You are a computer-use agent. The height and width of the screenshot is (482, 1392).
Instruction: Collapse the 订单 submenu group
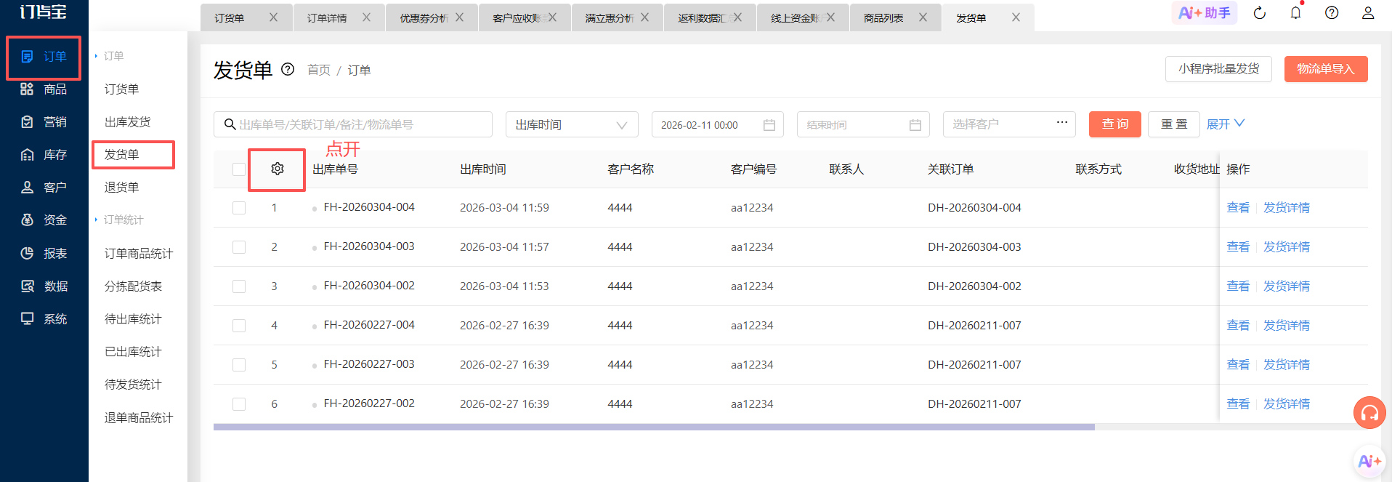(109, 56)
